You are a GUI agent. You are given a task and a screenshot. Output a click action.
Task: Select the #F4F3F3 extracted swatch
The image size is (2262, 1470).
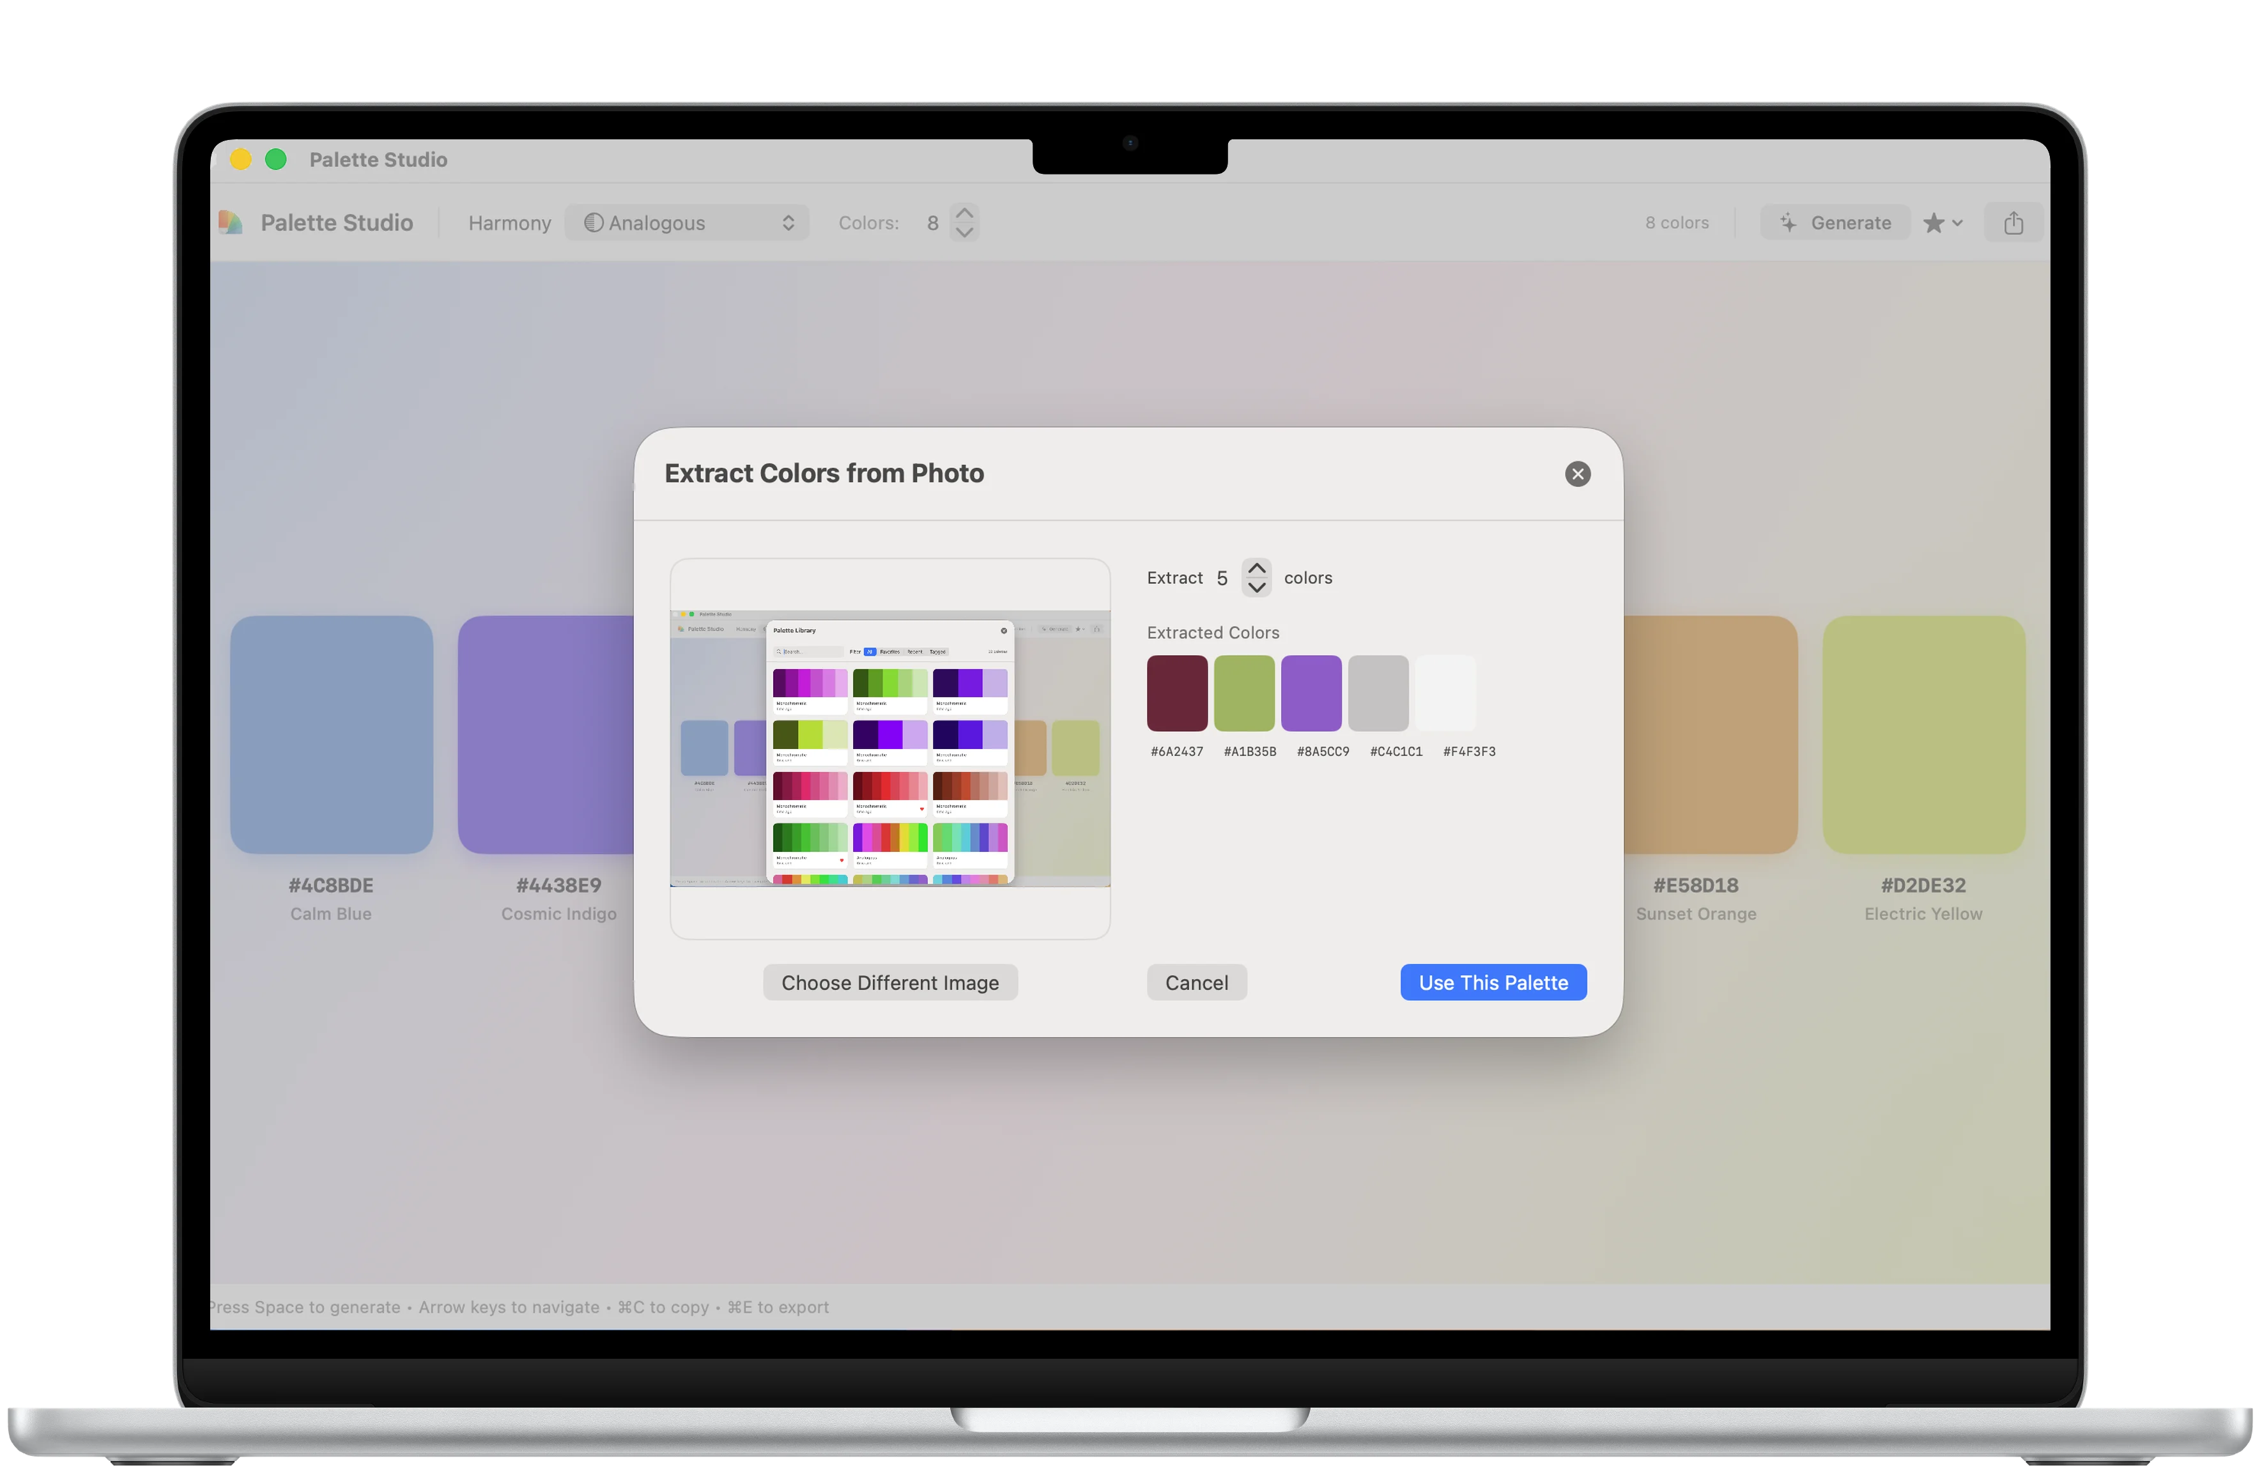[1445, 693]
